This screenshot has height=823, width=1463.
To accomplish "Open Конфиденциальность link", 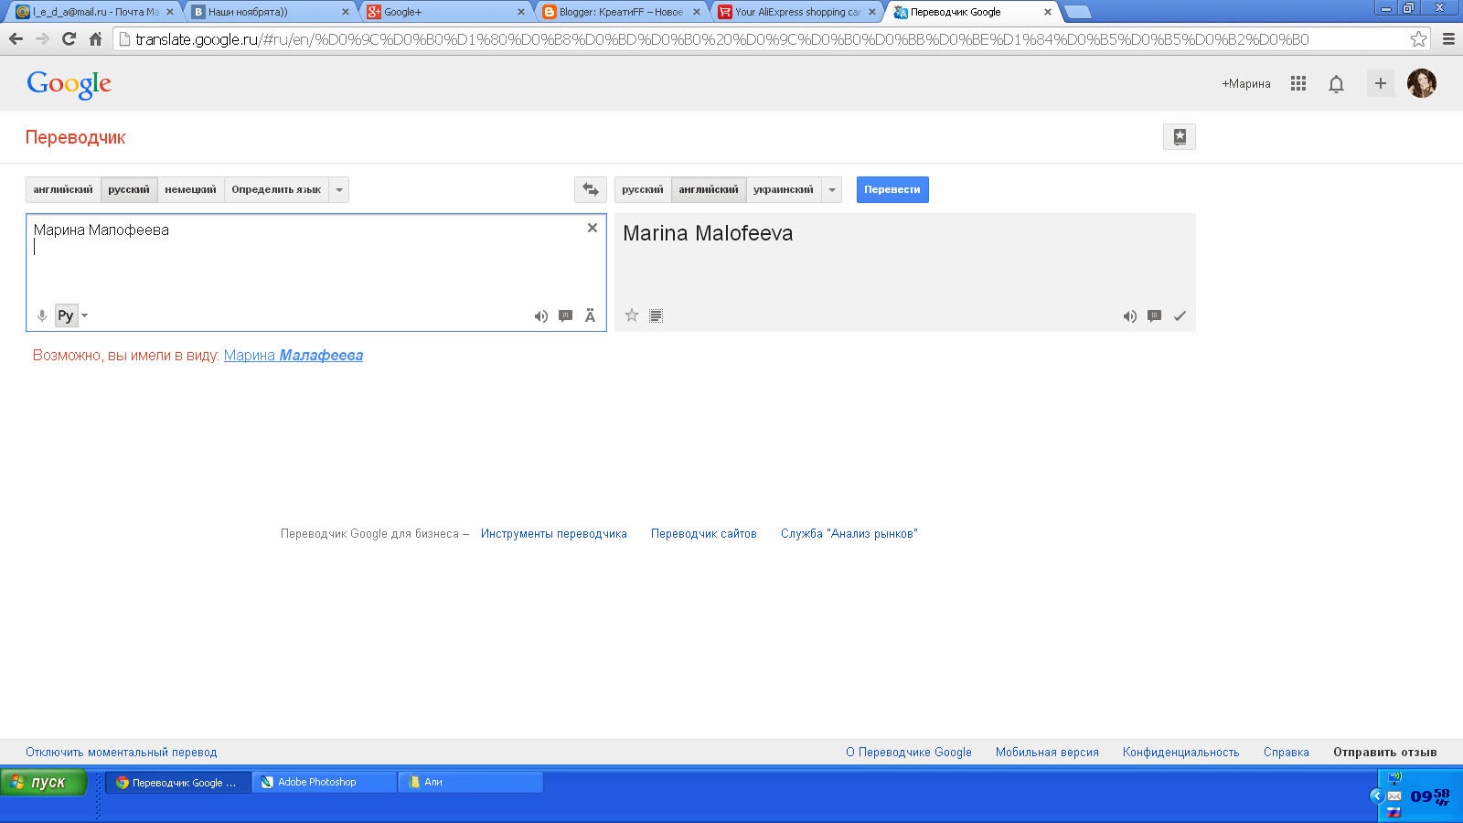I will pyautogui.click(x=1181, y=753).
